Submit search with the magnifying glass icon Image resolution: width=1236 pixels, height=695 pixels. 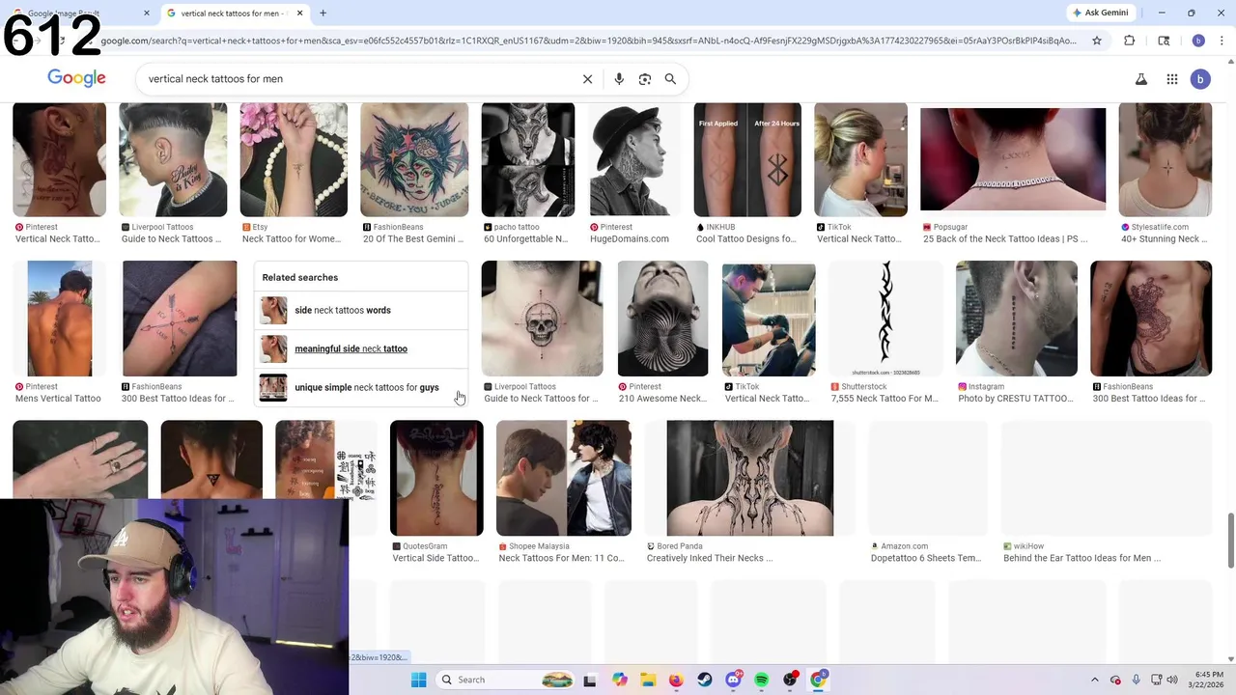pyautogui.click(x=670, y=79)
